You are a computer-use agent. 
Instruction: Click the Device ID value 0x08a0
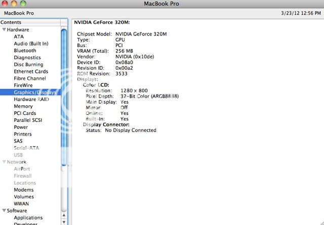pyautogui.click(x=124, y=62)
